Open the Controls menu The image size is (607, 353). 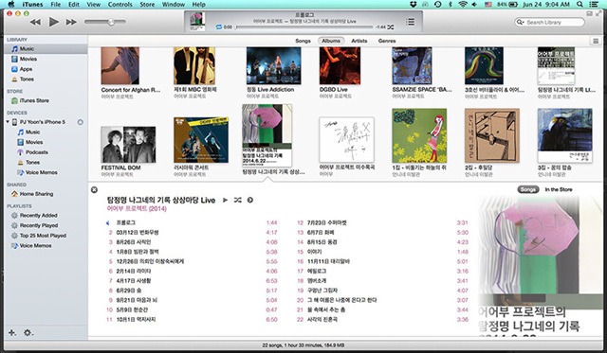120,4
